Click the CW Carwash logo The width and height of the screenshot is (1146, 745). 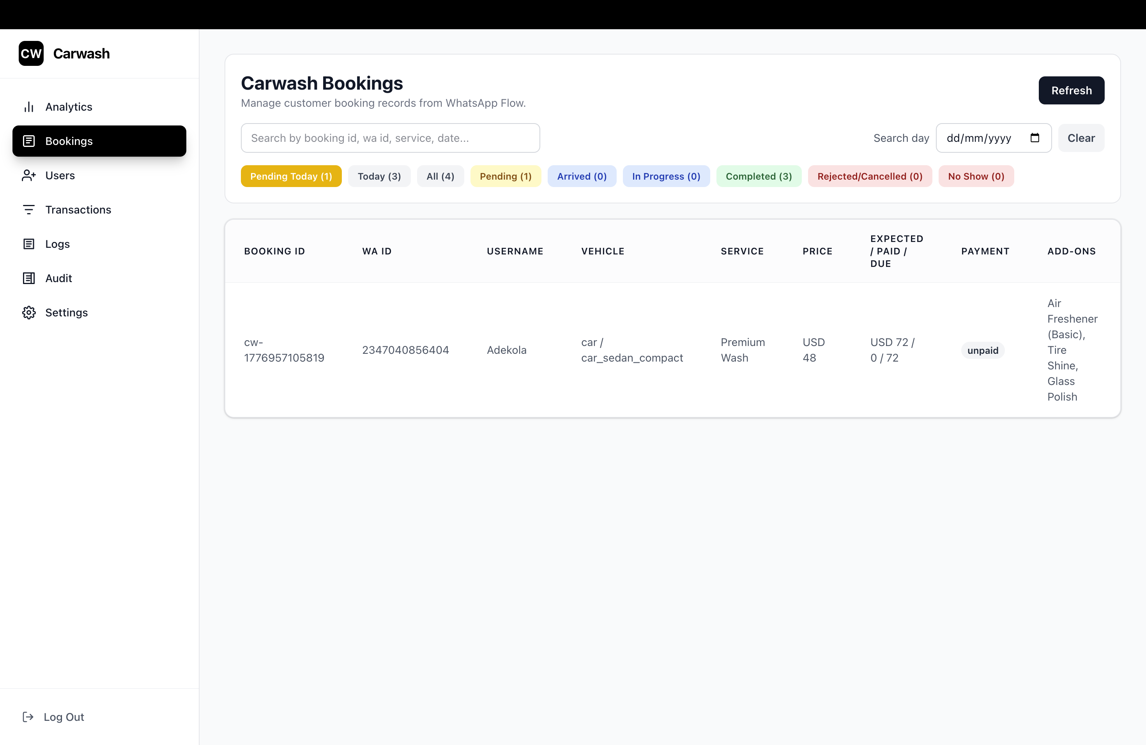(31, 53)
